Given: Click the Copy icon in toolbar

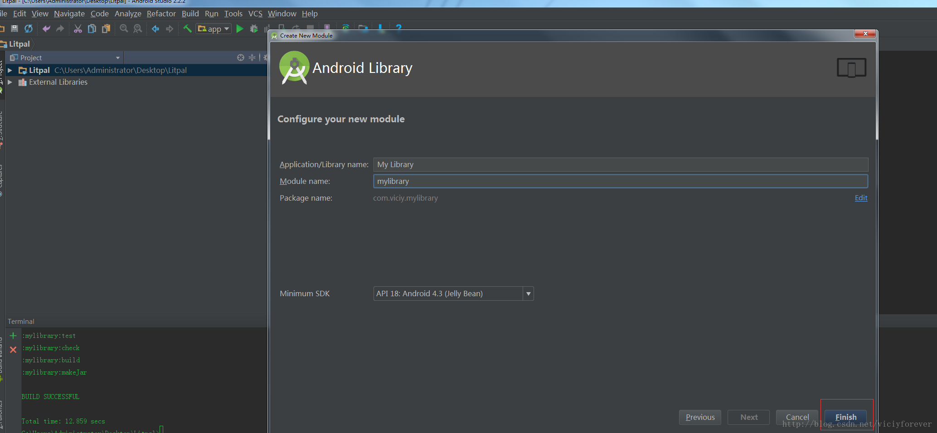Looking at the screenshot, I should tap(92, 29).
